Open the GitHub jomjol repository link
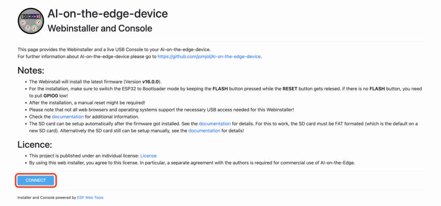This screenshot has height=206, width=441. coord(209,56)
